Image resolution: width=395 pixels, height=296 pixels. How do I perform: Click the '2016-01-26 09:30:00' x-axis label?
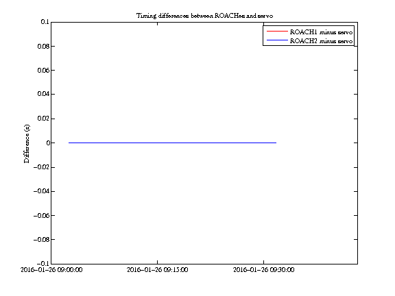(263, 270)
